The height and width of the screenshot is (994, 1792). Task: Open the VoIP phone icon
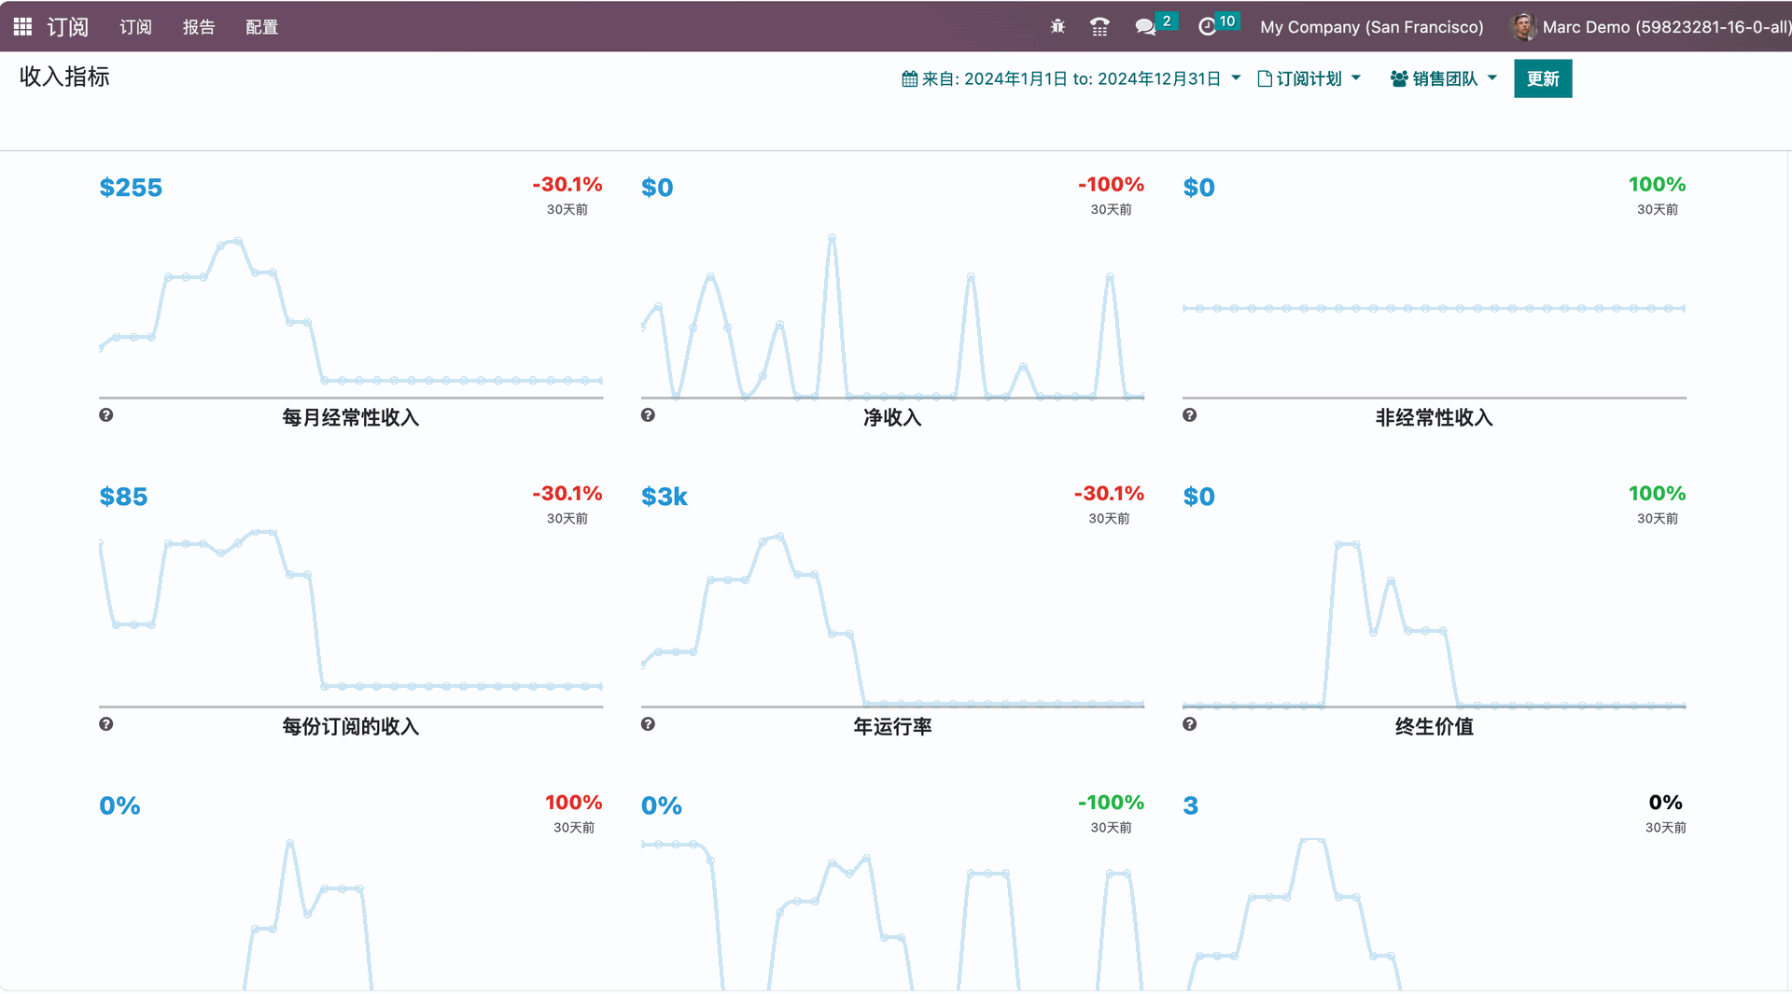1099,27
